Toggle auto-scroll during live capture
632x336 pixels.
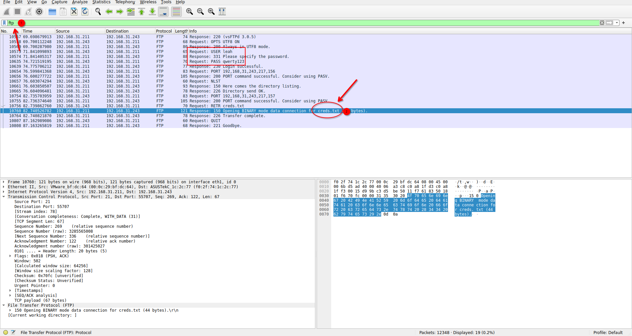click(x=163, y=12)
